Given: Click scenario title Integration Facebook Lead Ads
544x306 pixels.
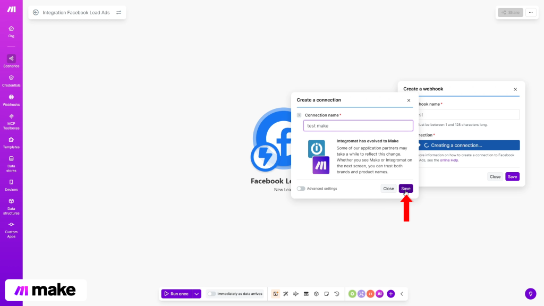Looking at the screenshot, I should (x=76, y=13).
